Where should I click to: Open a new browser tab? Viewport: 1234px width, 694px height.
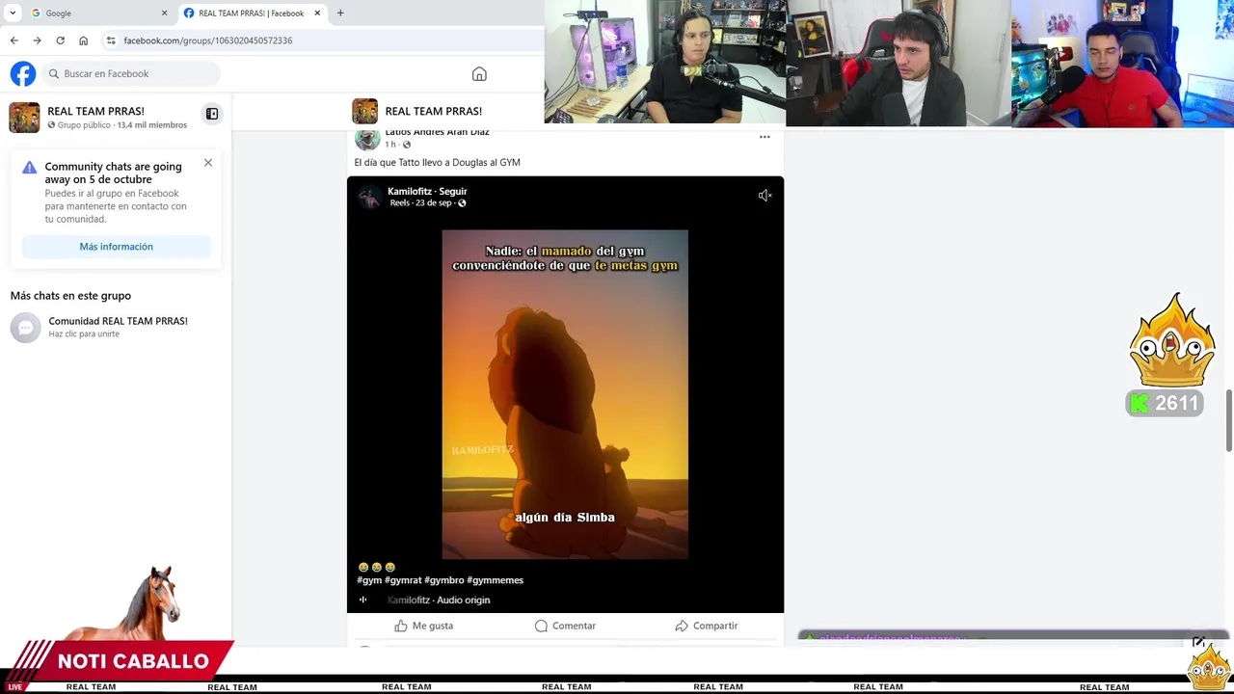[340, 13]
